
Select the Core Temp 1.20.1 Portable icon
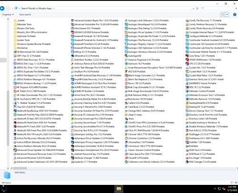(187, 56)
